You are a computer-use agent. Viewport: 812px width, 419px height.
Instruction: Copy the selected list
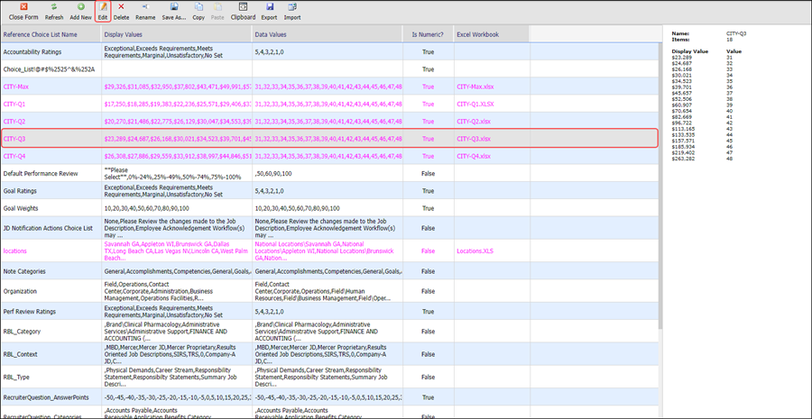(x=198, y=11)
